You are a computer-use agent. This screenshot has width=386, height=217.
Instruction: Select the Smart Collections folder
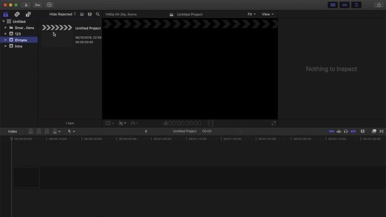click(x=19, y=28)
